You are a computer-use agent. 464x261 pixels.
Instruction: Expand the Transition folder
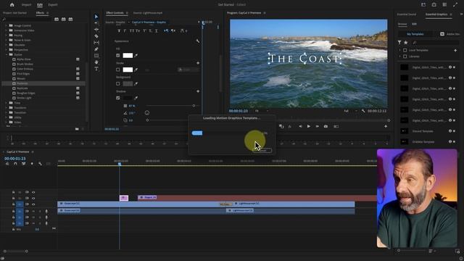(7, 112)
